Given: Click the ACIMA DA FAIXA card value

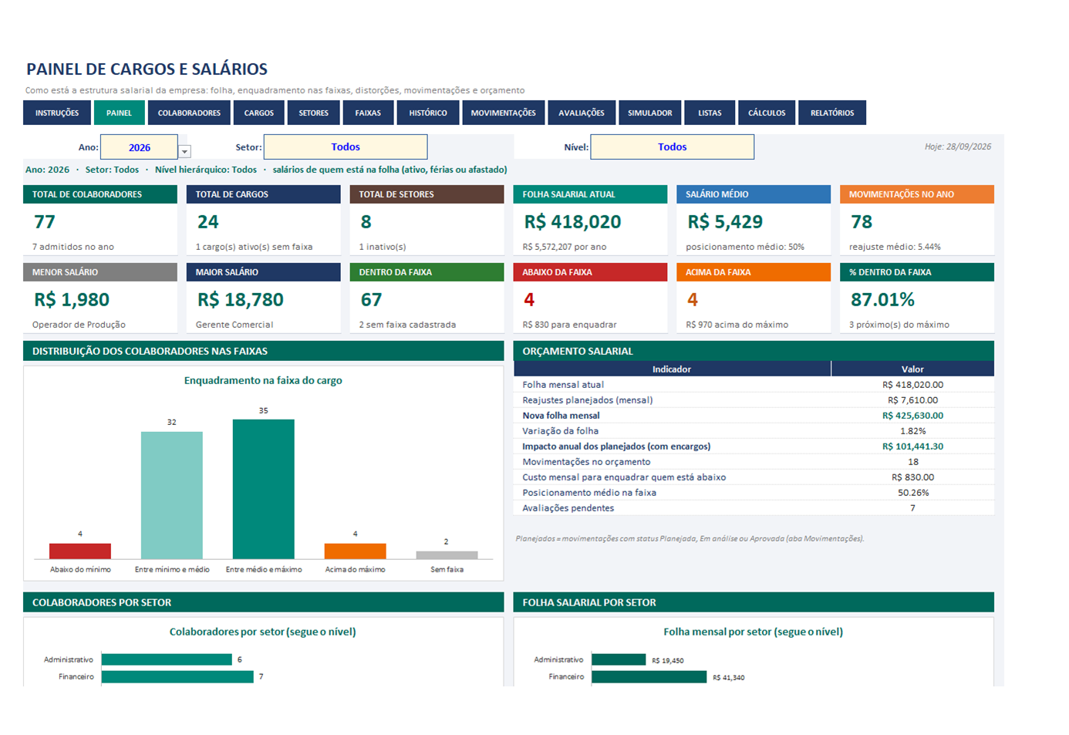Looking at the screenshot, I should click(693, 300).
